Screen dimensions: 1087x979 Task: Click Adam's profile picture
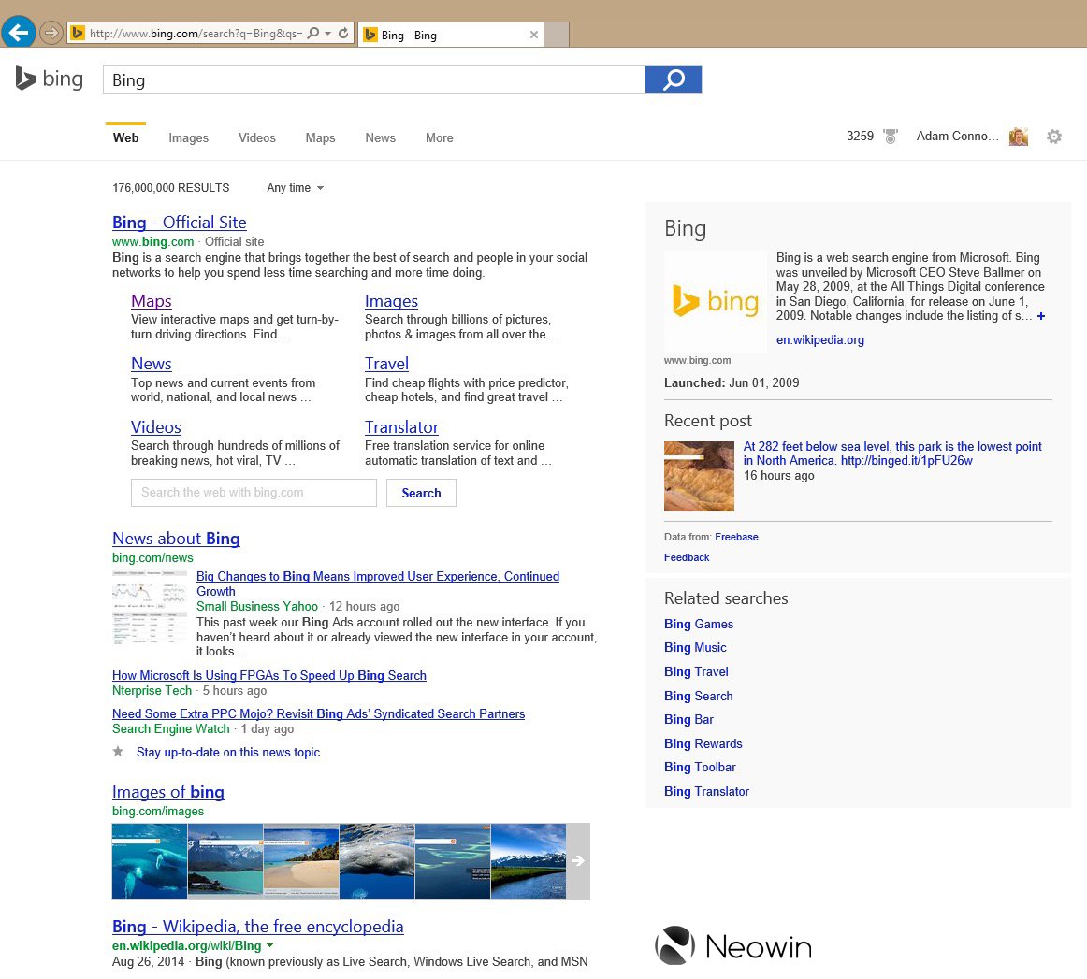[1018, 136]
